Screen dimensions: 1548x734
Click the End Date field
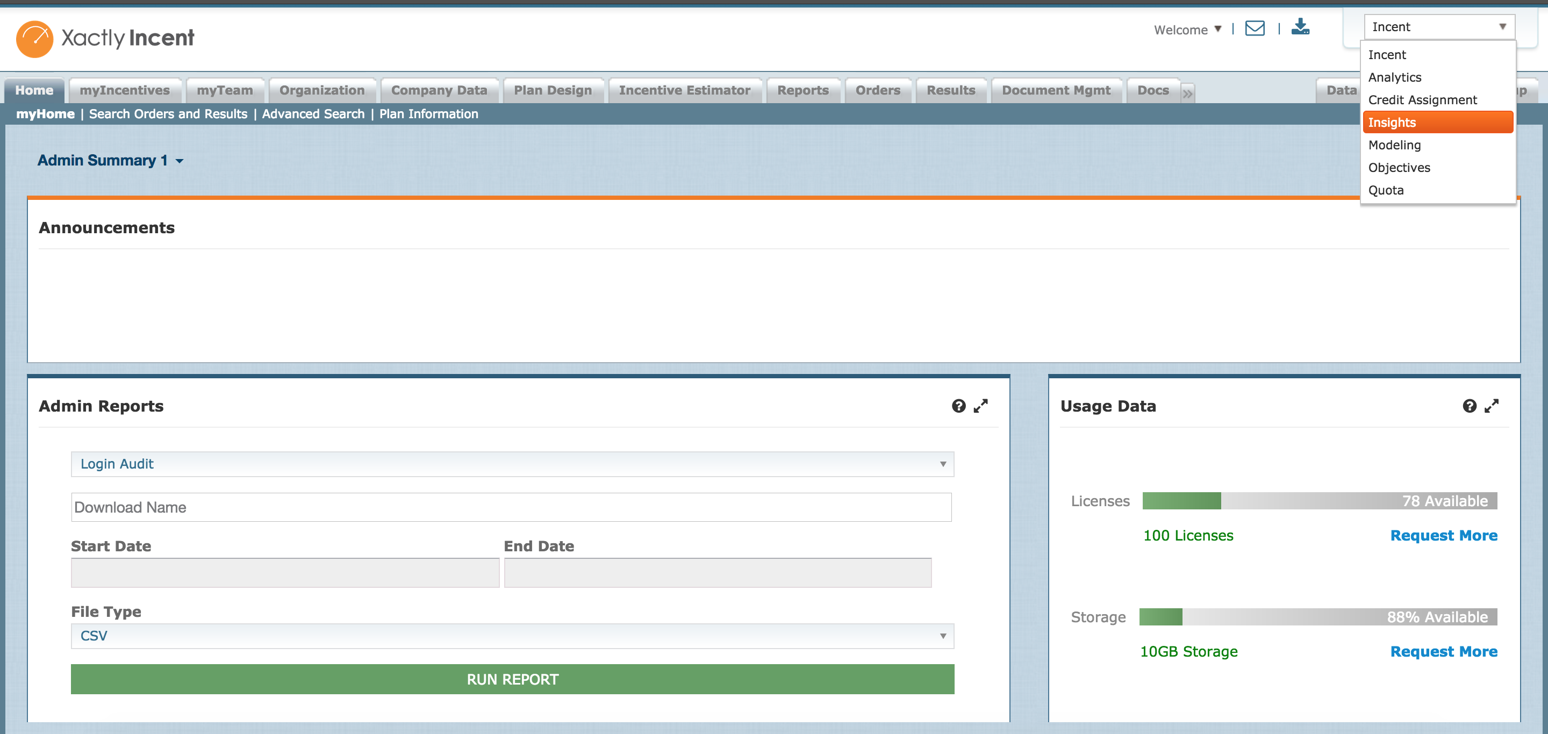click(x=718, y=573)
